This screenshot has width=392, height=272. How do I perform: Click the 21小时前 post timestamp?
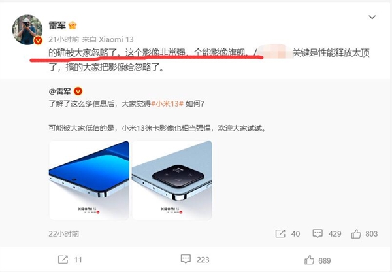pos(64,39)
